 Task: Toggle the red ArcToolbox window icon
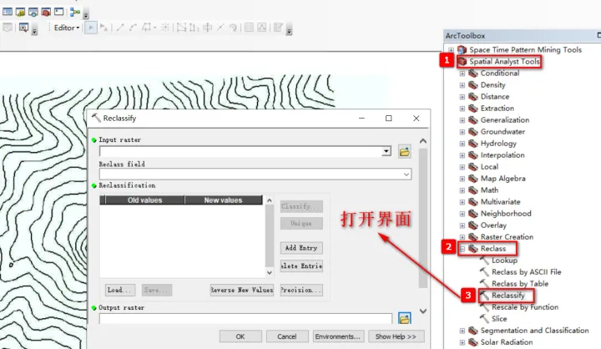click(46, 12)
